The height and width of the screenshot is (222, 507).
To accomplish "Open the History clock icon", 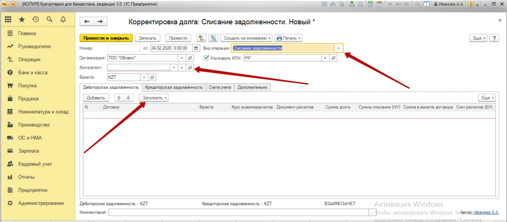I will click(x=36, y=19).
